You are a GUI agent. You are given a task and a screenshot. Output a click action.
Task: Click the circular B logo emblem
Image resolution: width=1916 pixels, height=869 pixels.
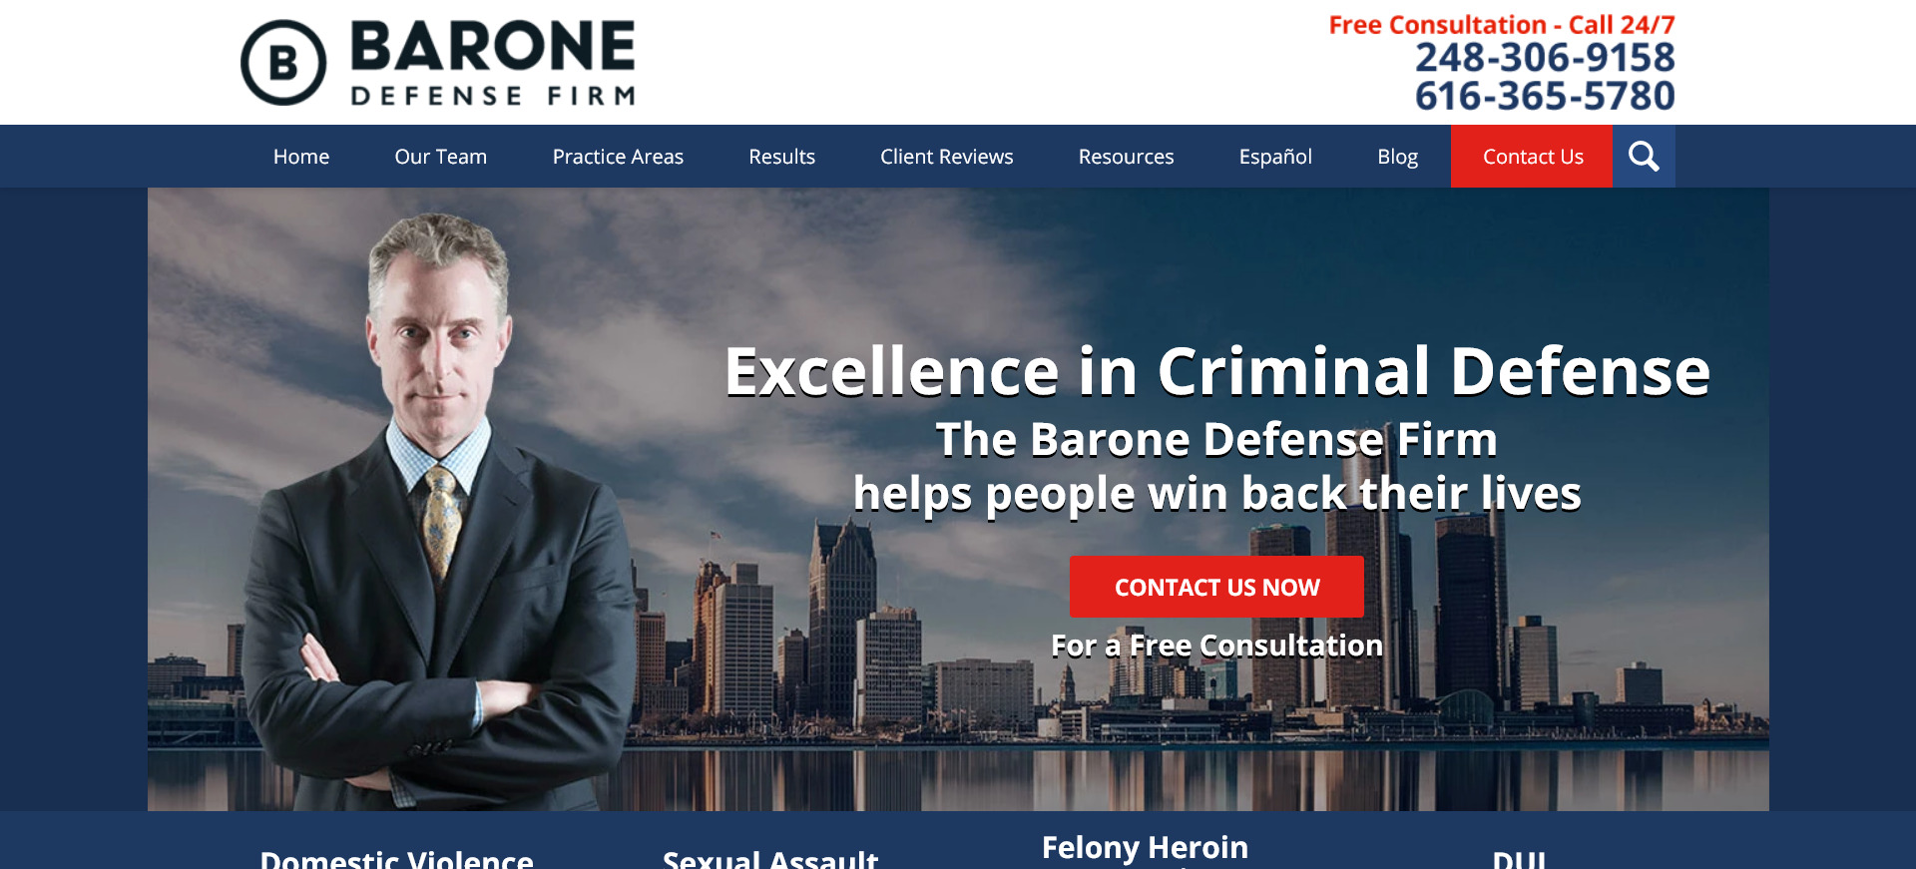click(283, 63)
